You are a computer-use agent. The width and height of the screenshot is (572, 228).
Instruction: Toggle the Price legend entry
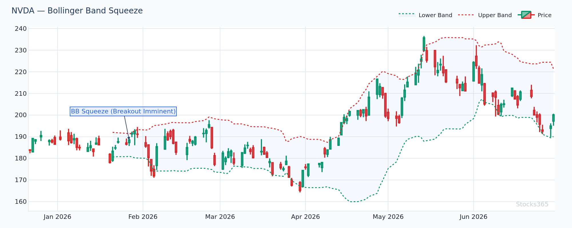point(535,15)
